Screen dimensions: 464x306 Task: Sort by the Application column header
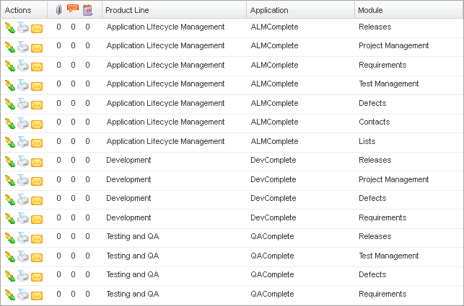pos(269,11)
